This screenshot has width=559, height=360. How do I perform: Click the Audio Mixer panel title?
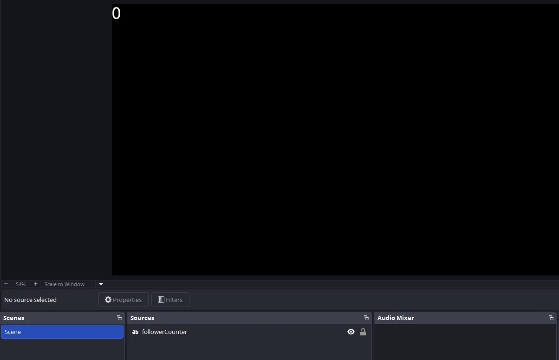click(396, 318)
